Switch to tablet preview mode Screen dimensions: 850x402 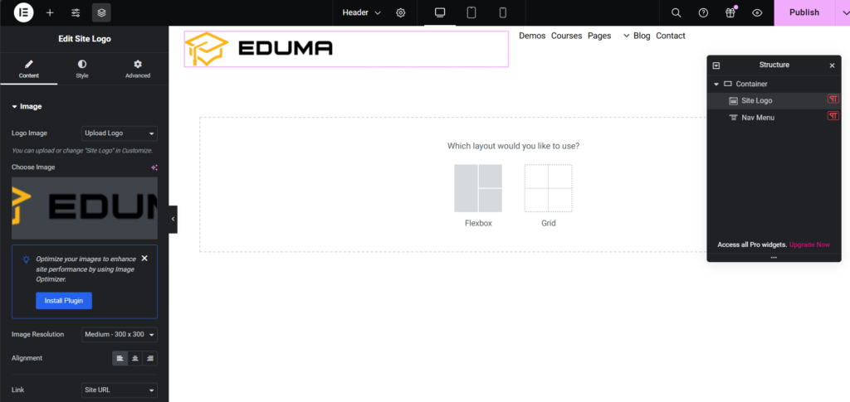click(x=471, y=12)
